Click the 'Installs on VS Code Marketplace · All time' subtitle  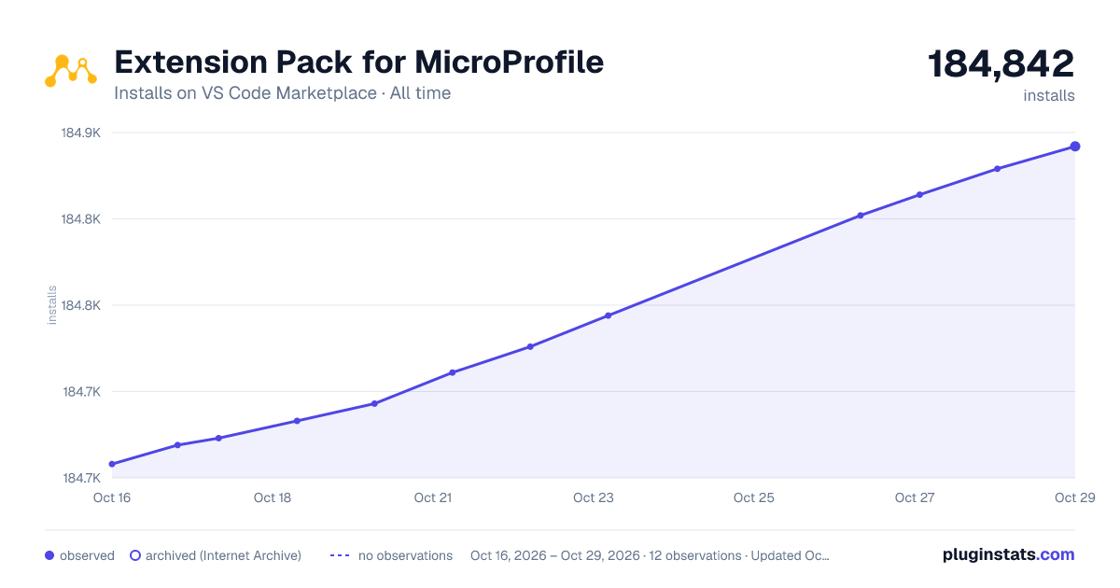pos(282,93)
